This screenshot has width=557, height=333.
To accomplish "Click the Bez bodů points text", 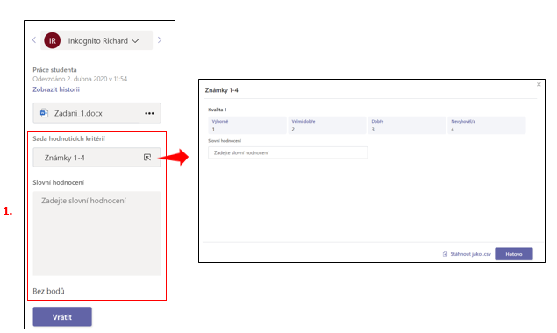I will (48, 291).
